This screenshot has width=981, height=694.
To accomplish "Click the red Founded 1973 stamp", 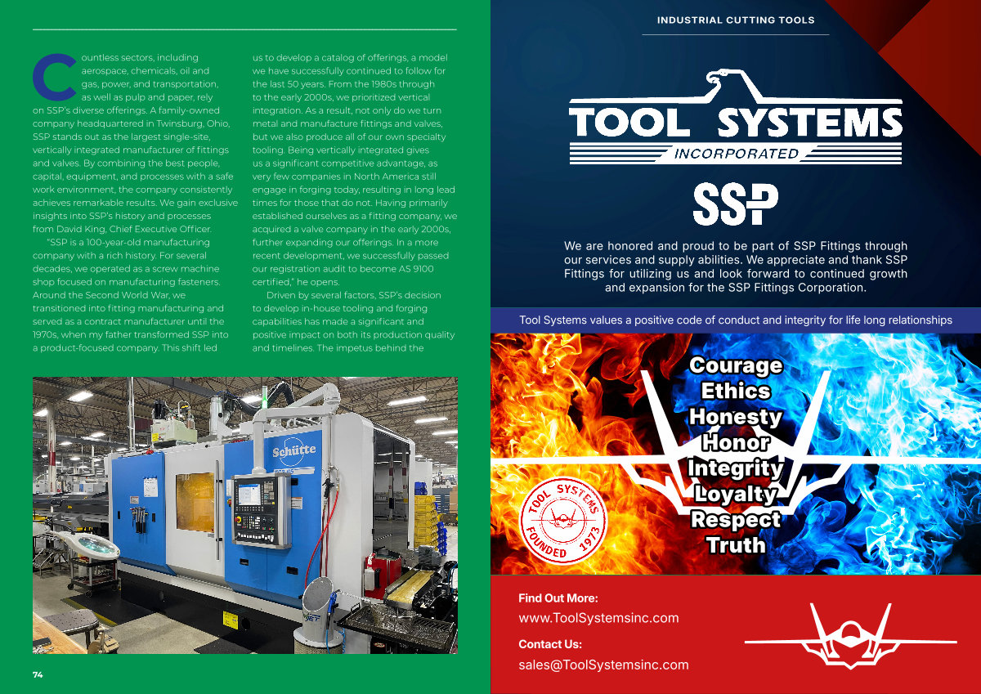I will (x=565, y=519).
